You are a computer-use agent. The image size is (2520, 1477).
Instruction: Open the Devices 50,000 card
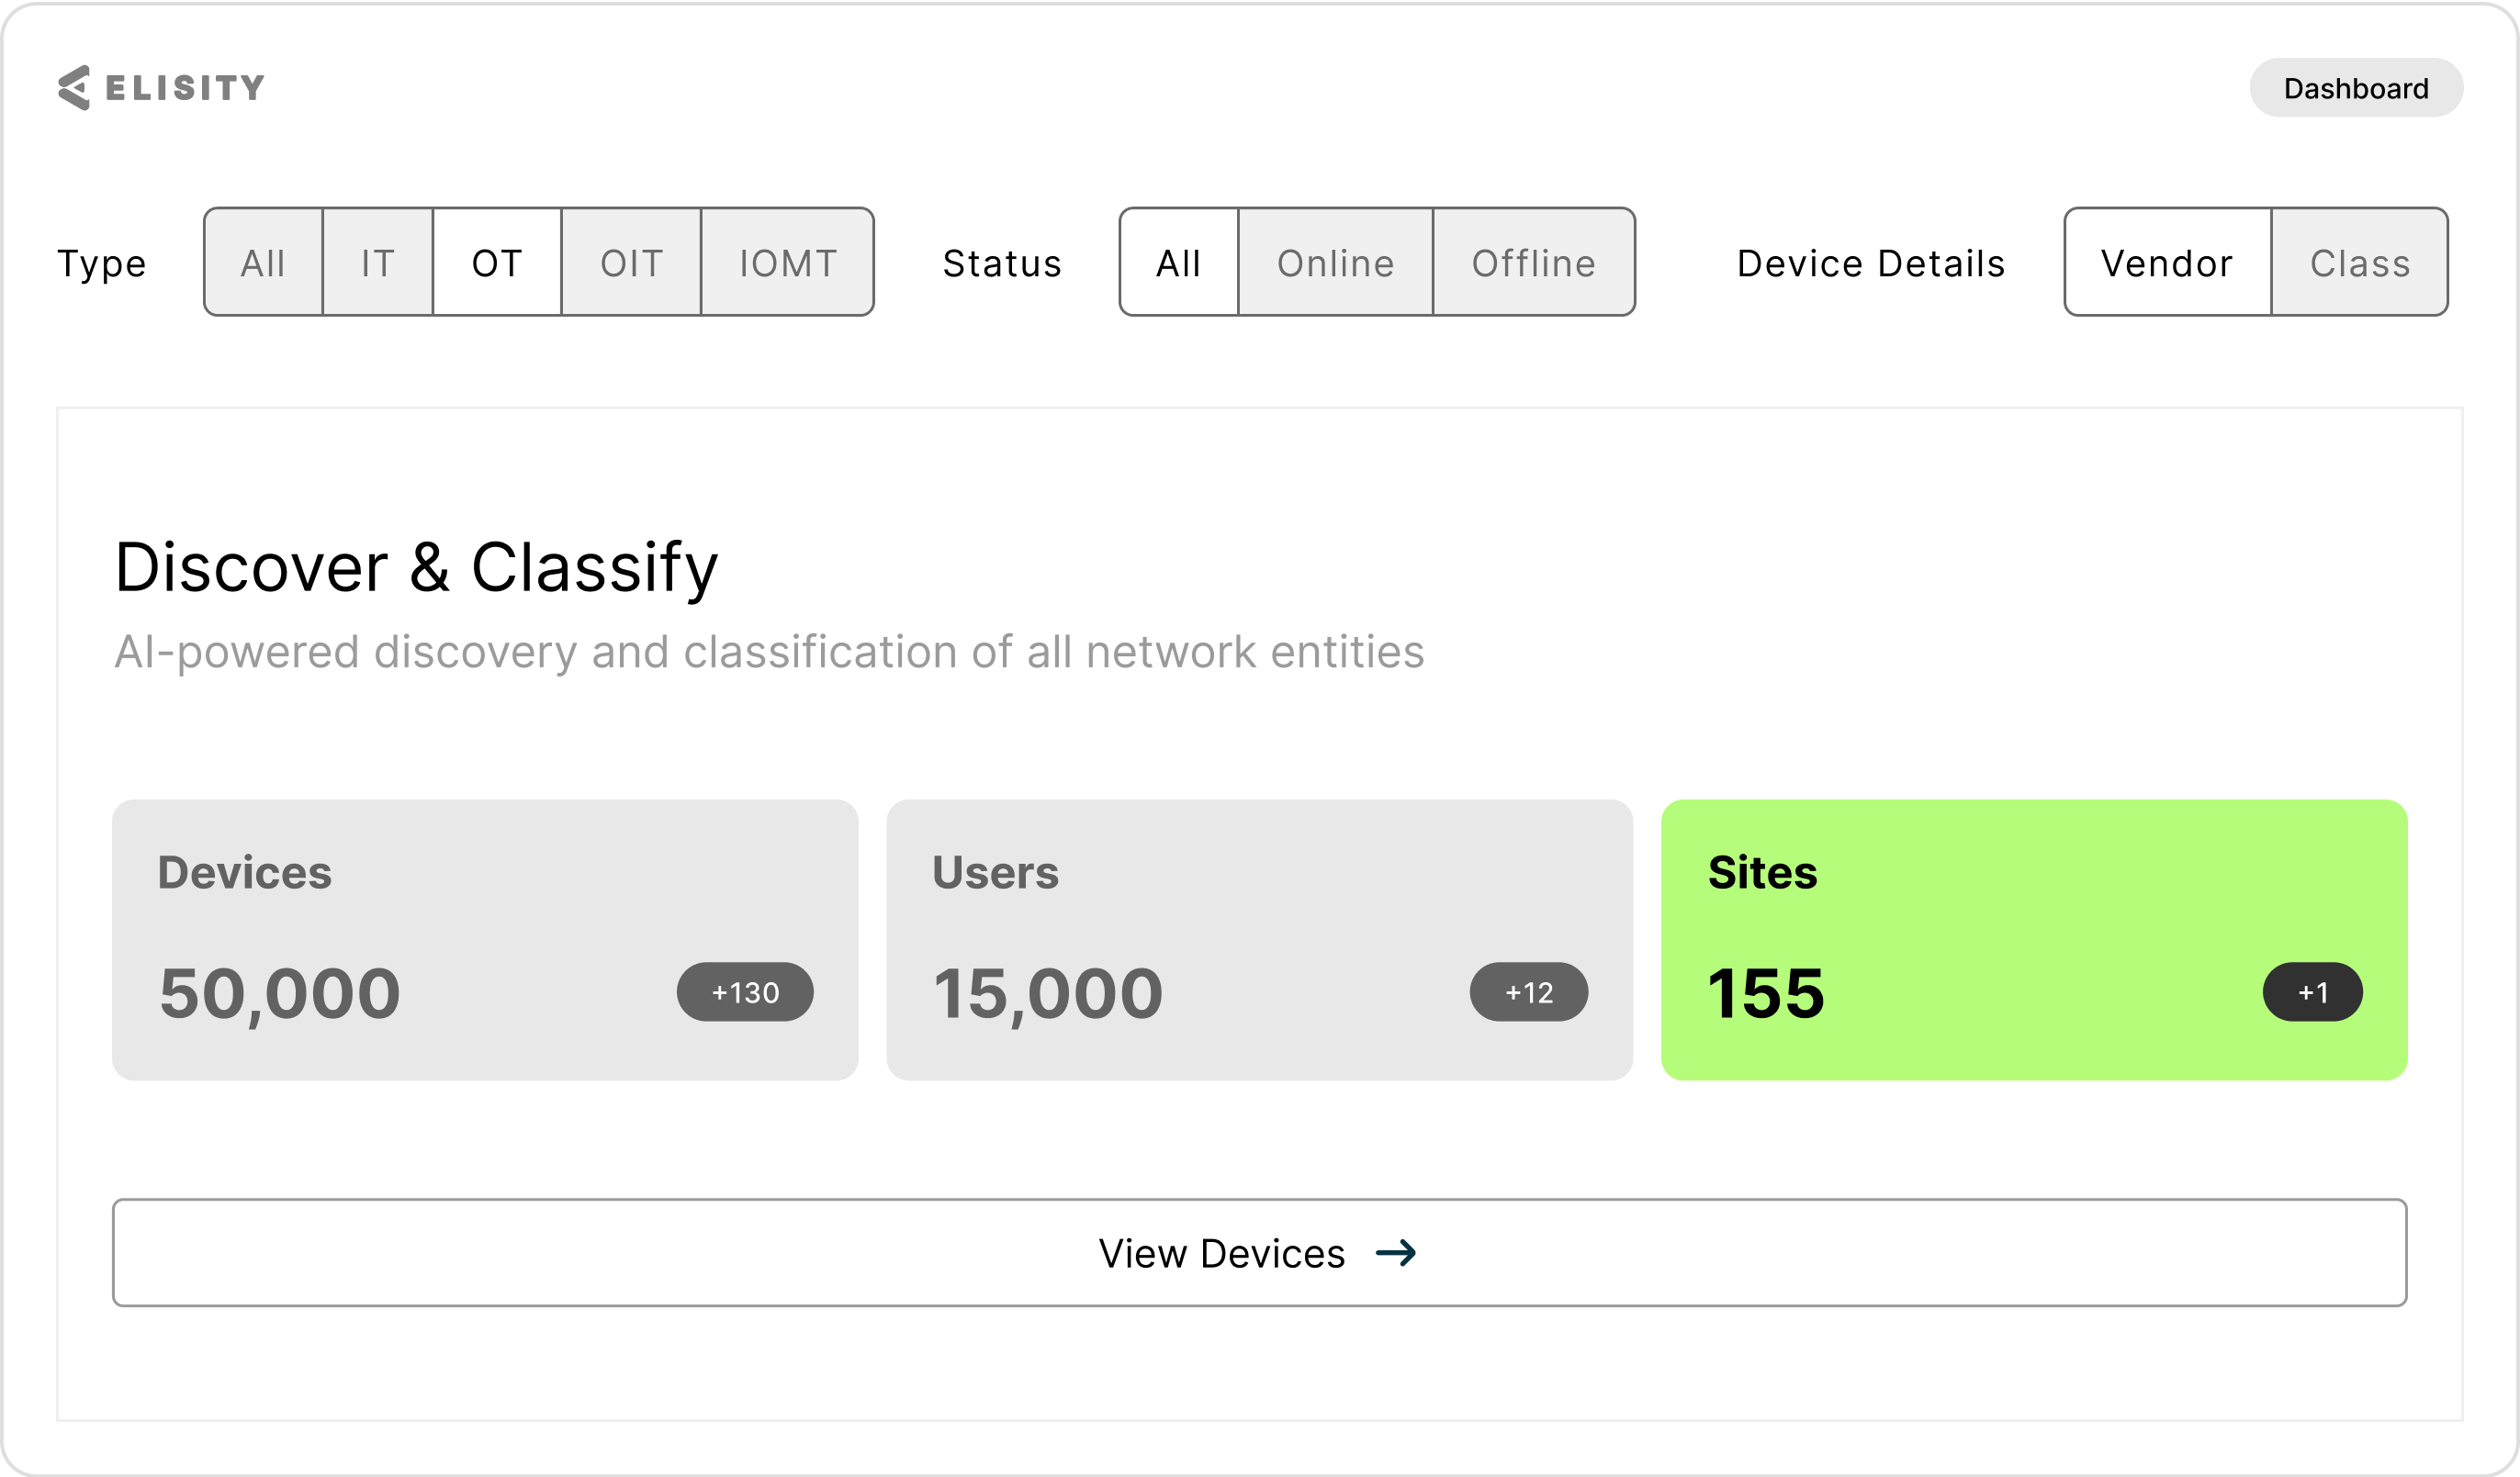(485, 940)
